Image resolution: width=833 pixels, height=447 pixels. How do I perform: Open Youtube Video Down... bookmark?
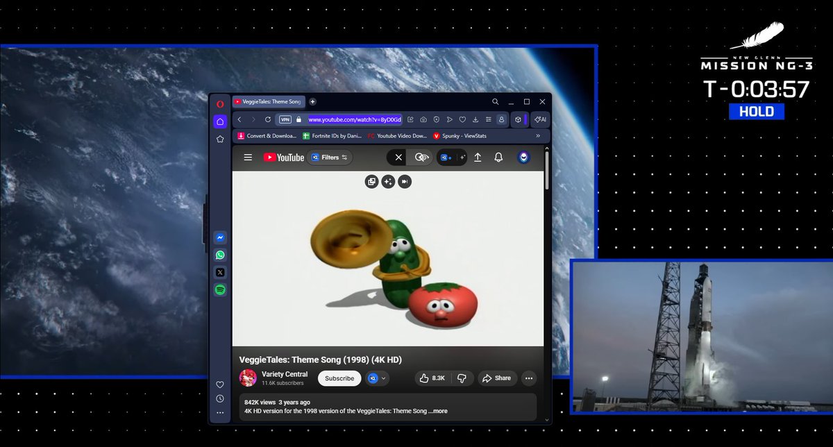pos(397,136)
